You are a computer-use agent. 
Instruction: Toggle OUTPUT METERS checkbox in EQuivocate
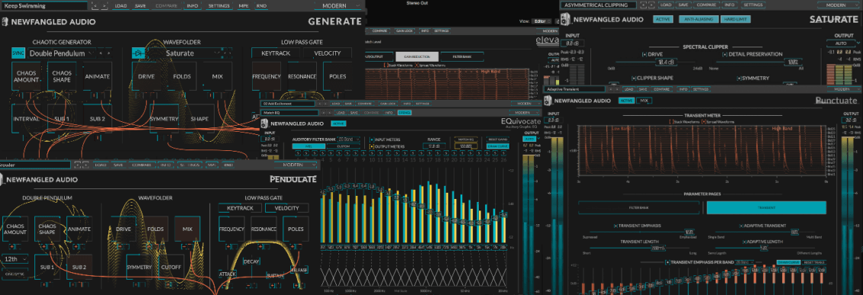pyautogui.click(x=371, y=146)
